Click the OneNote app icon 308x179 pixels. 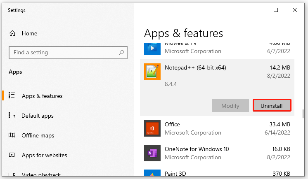152,153
